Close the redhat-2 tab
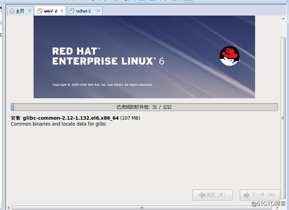289x210 pixels. click(x=98, y=11)
